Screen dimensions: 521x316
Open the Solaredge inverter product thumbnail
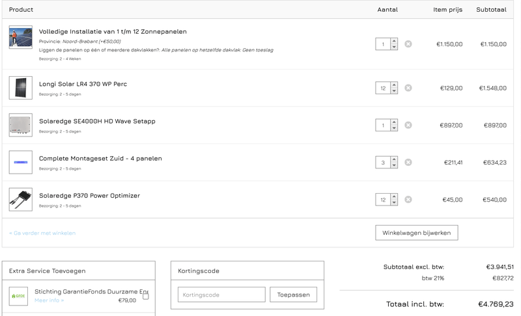[x=20, y=125]
